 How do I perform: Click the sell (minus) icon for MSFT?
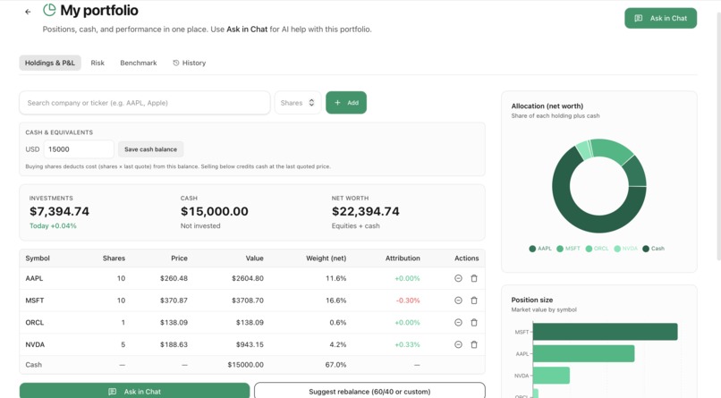[x=458, y=301]
